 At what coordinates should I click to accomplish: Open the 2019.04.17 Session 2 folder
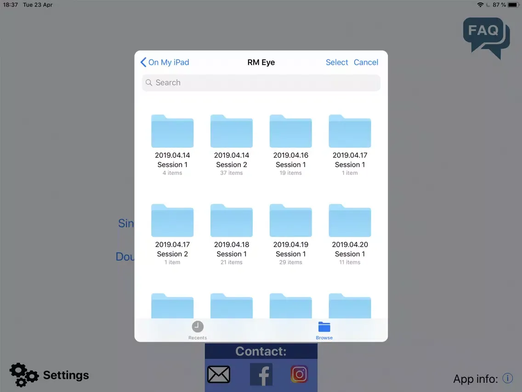[172, 221]
